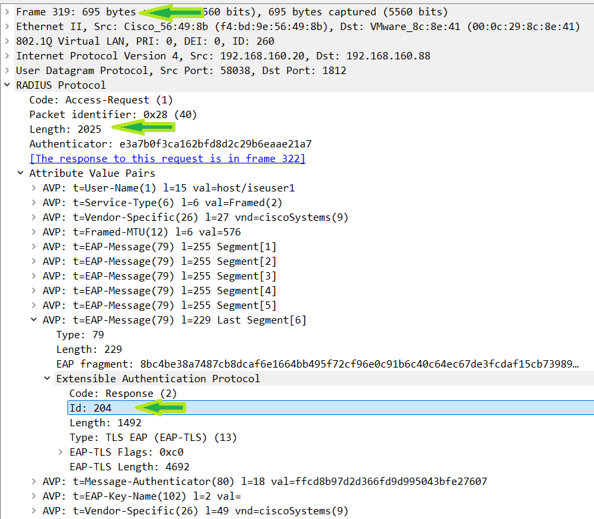Select EAP Length: 1492 field

[105, 423]
